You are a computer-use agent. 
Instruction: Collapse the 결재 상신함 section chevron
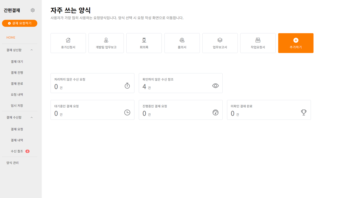click(x=32, y=50)
